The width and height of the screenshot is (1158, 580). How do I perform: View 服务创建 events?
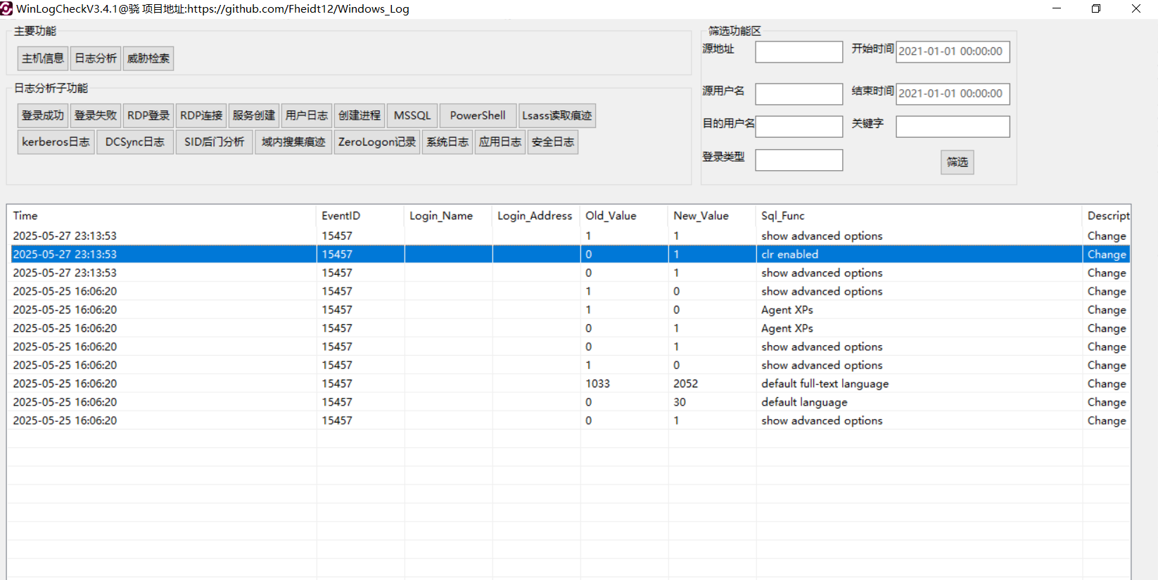[254, 115]
